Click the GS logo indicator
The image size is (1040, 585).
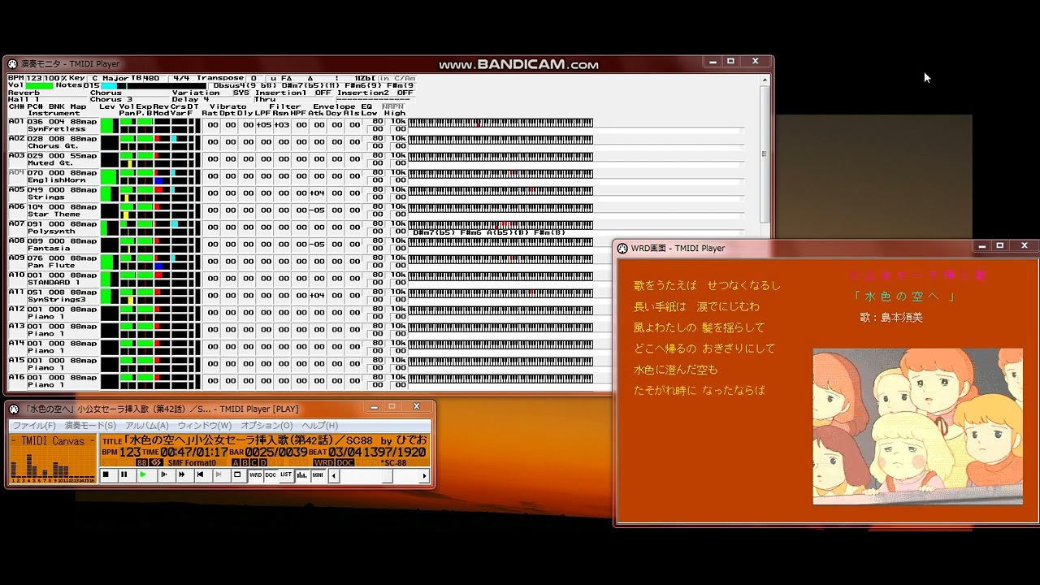click(x=156, y=463)
